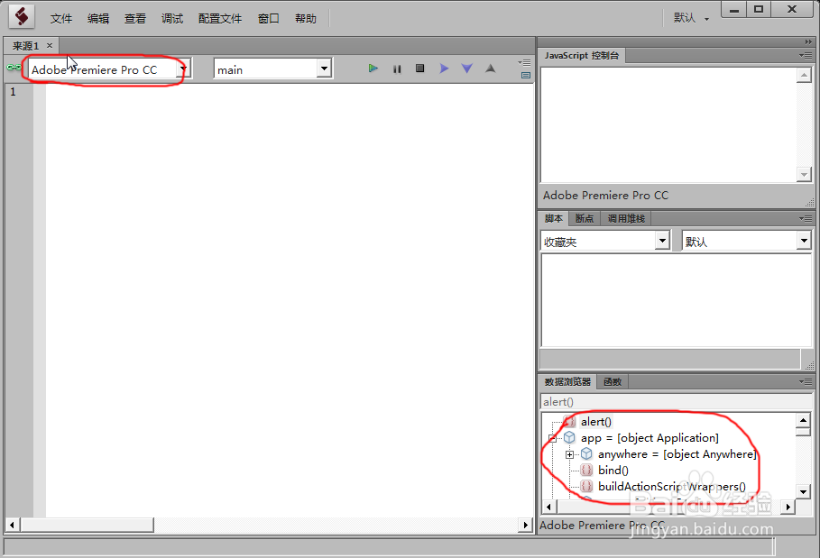Run the script with the green play button
The width and height of the screenshot is (820, 558).
[x=373, y=69]
